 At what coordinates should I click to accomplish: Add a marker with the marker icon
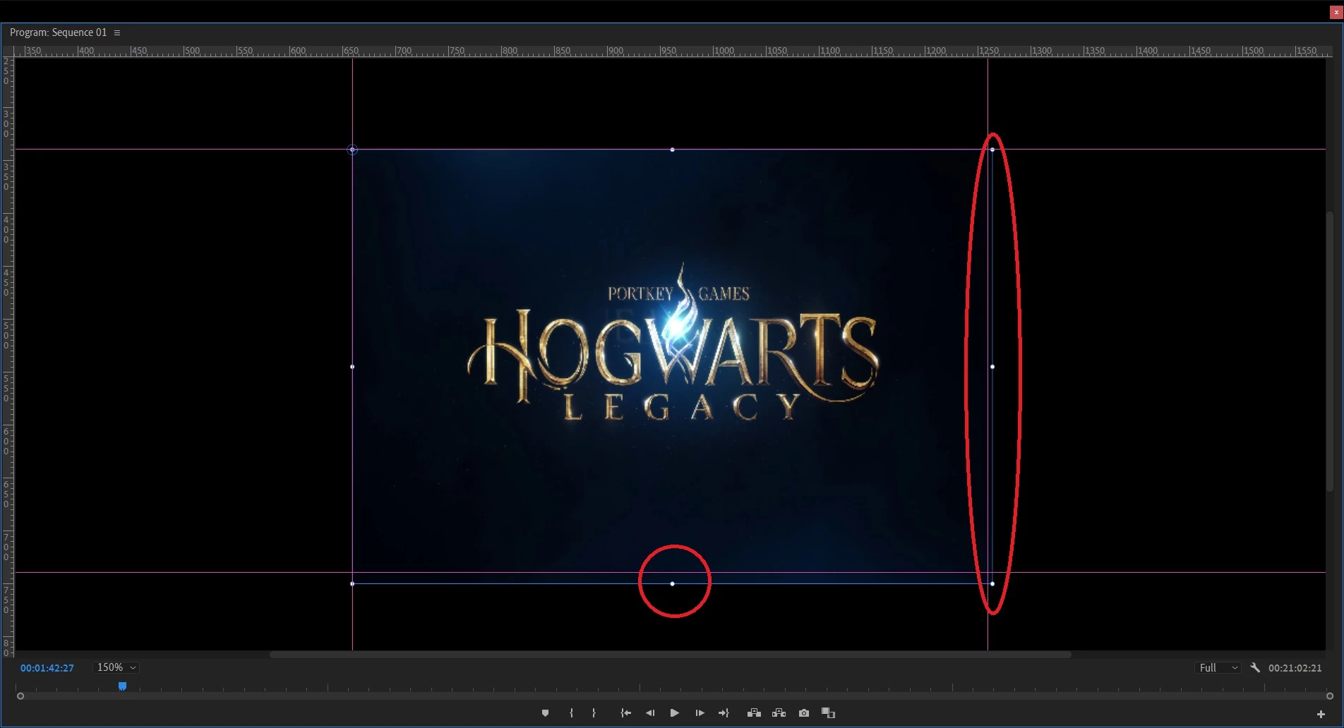(545, 713)
